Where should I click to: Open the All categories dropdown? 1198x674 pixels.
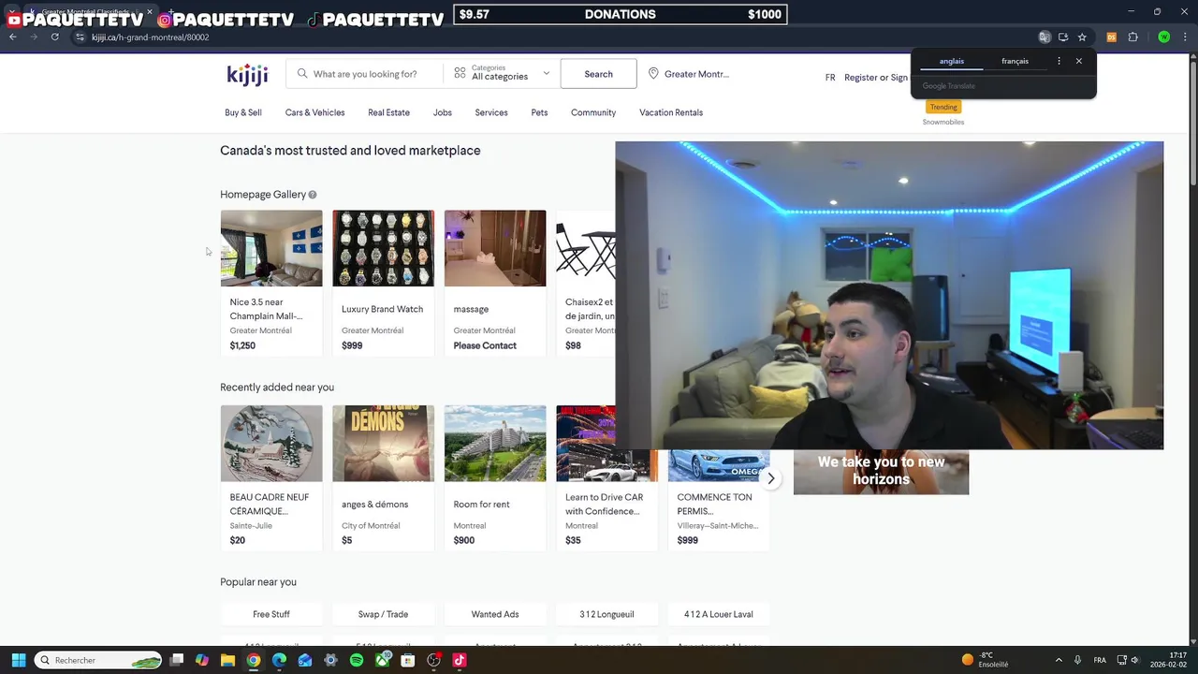(502, 74)
